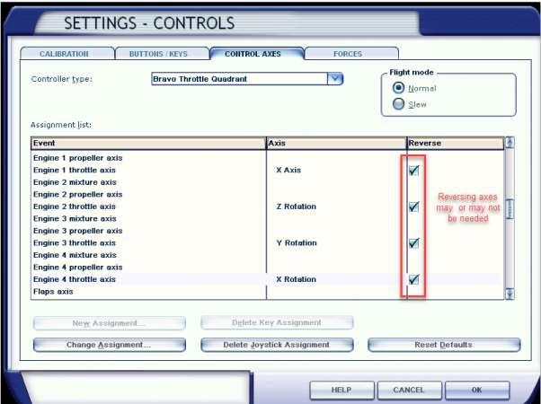Select the Engine 1 propeller axis row
This screenshot has width=541, height=404.
(266, 158)
